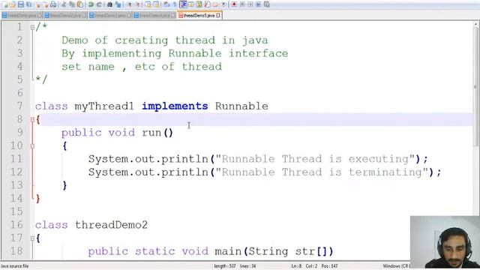The width and height of the screenshot is (480, 270).
Task: Click the Close All documents toolbar icon
Action: [x=46, y=4]
